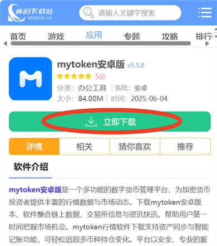The width and height of the screenshot is (217, 246).
Task: Click the nav scrollbar right arrow
Action: 208,44
